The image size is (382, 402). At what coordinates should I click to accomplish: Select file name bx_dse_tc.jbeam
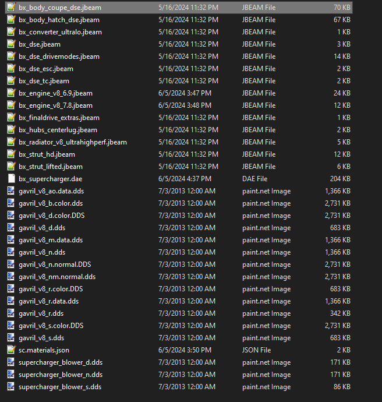[44, 81]
